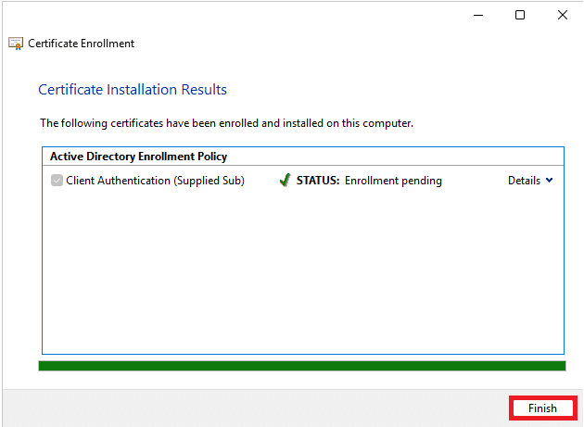Maximize the Certificate Enrollment window
Image resolution: width=584 pixels, height=427 pixels.
[520, 15]
